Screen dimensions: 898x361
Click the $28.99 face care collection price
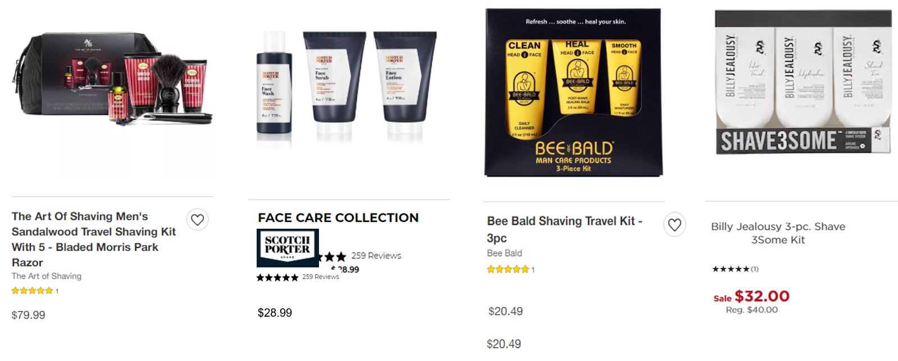(275, 313)
